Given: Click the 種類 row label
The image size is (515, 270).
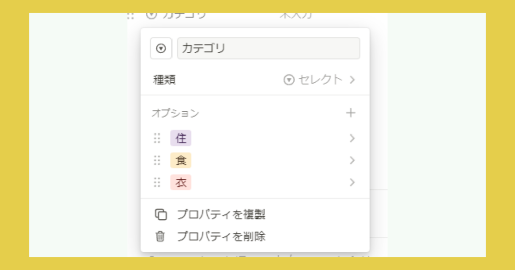Looking at the screenshot, I should click(x=164, y=80).
